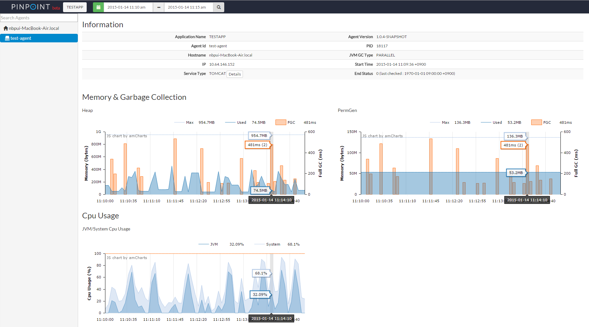This screenshot has width=589, height=327.
Task: Toggle the Heap chart Used legend series
Action: pyautogui.click(x=245, y=122)
